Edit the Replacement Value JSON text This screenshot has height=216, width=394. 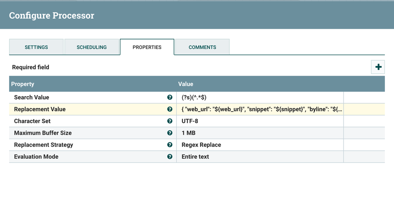(260, 109)
